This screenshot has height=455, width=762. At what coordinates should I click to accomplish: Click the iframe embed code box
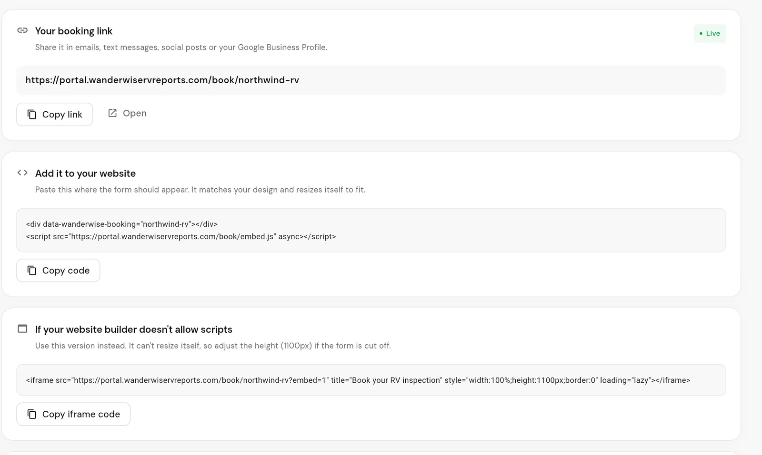371,380
